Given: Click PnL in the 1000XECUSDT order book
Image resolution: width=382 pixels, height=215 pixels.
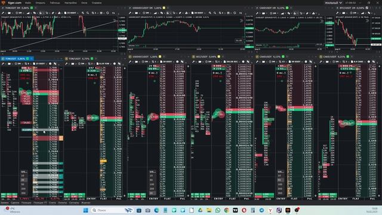Looking at the screenshot, I should click(x=183, y=199).
